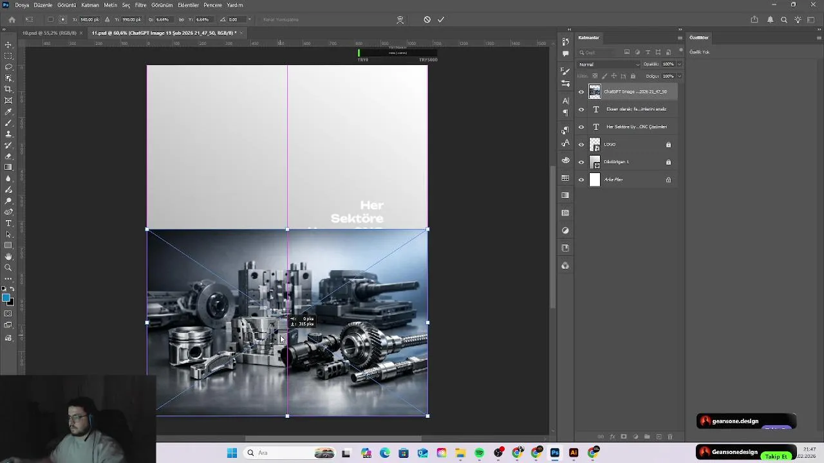
Task: Switch to warp mode icon
Action: coord(400,19)
